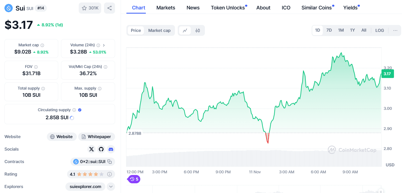Visit the official Sui Website
The height and width of the screenshot is (193, 402).
62,136
